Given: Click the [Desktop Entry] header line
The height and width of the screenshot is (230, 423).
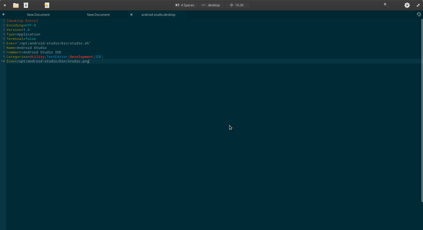Looking at the screenshot, I should [x=22, y=21].
